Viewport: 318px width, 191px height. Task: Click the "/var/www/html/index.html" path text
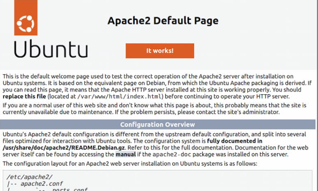click(119, 97)
